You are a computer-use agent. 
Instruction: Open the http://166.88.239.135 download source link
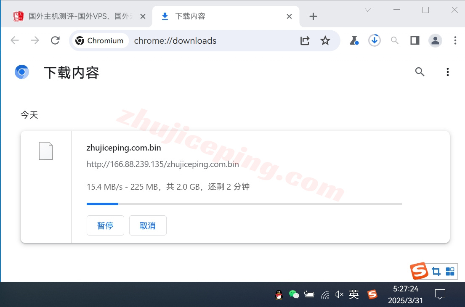(x=162, y=164)
